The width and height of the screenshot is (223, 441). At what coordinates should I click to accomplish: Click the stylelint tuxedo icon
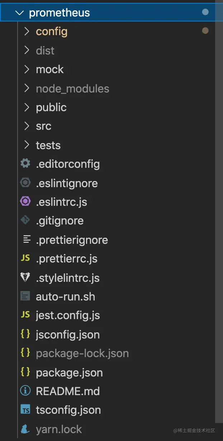click(x=25, y=278)
